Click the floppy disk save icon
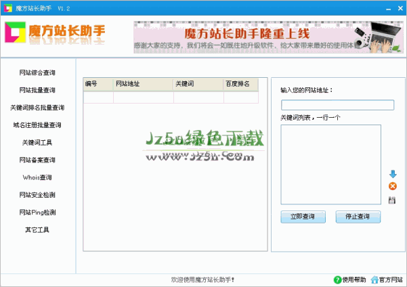 [x=392, y=200]
